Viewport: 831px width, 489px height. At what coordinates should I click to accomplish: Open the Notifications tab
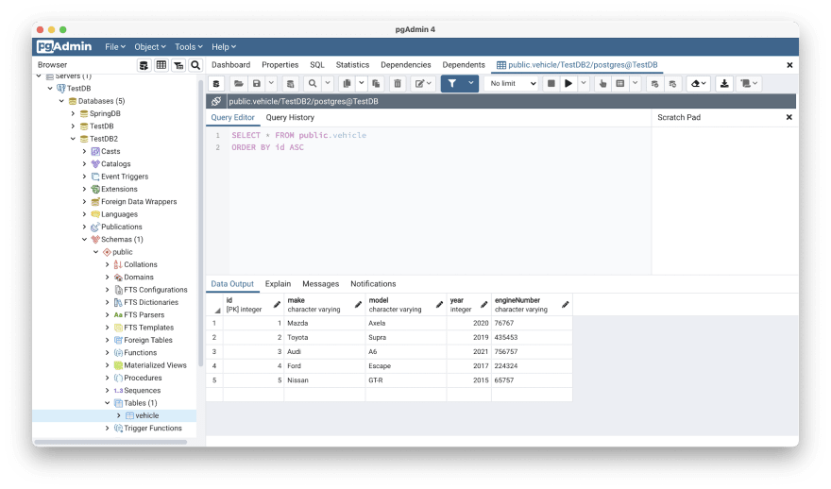373,284
